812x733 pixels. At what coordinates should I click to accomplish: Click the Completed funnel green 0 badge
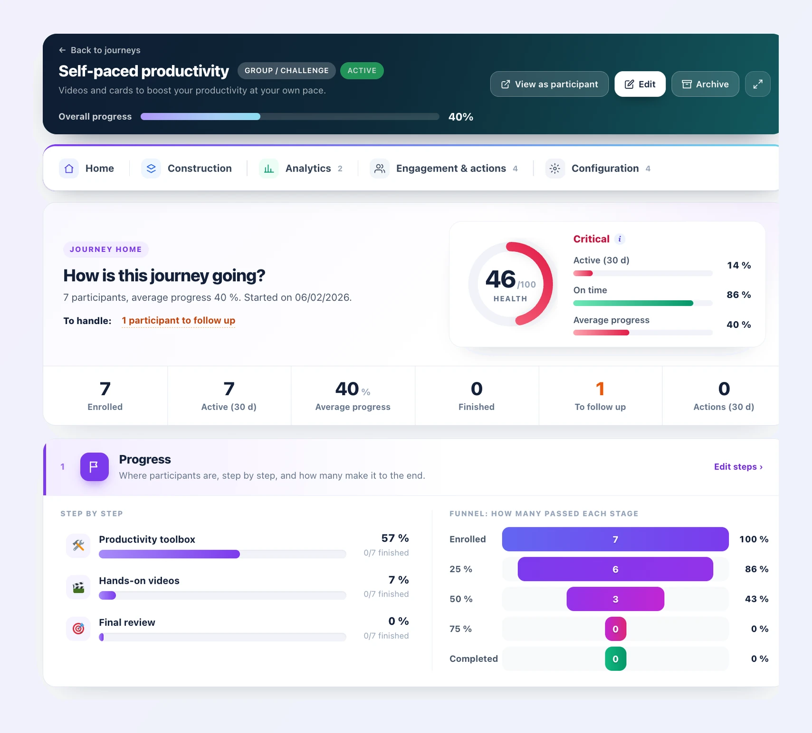[x=615, y=659]
